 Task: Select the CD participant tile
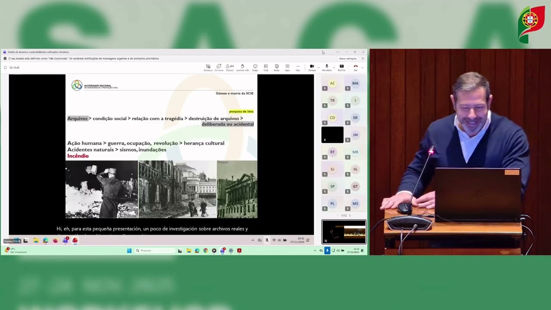pos(332,118)
